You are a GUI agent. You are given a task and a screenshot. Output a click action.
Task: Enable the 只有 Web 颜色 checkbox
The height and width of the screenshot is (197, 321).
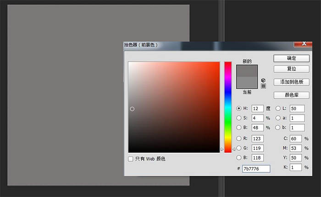(x=131, y=159)
